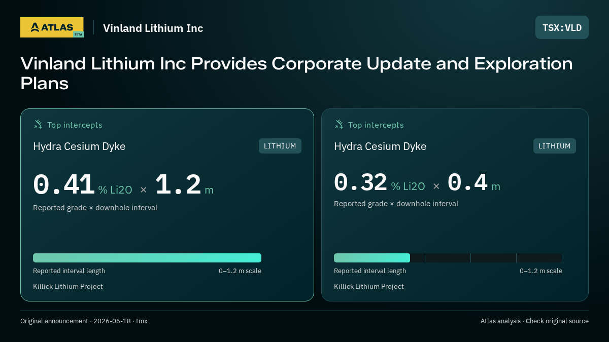This screenshot has height=342, width=609.
Task: Click the full interval bar in the 1.2 m card
Action: [x=147, y=258]
